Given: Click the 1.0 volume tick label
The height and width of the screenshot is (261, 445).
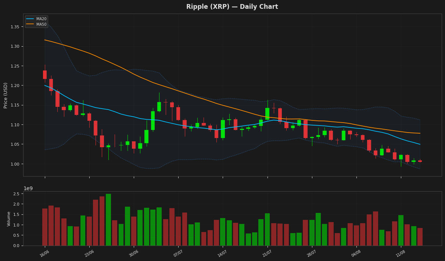Looking at the screenshot, I should pyautogui.click(x=17, y=225).
